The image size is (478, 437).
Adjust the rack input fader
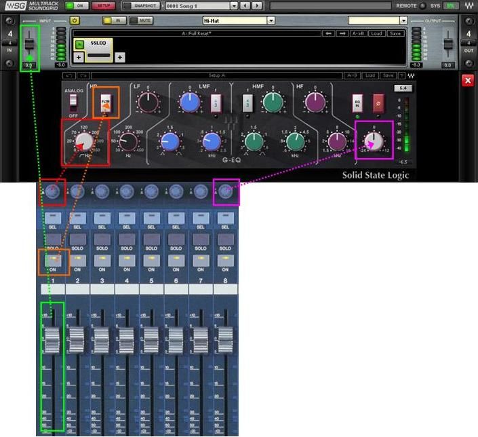(x=29, y=43)
